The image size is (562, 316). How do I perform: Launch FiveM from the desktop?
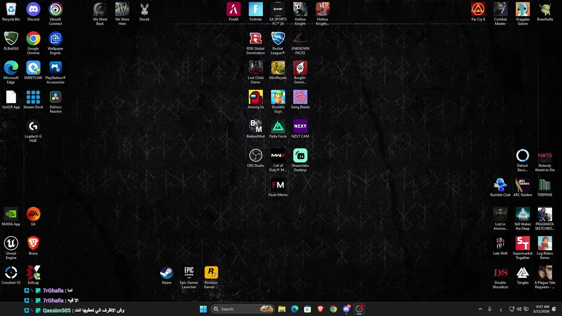(234, 12)
